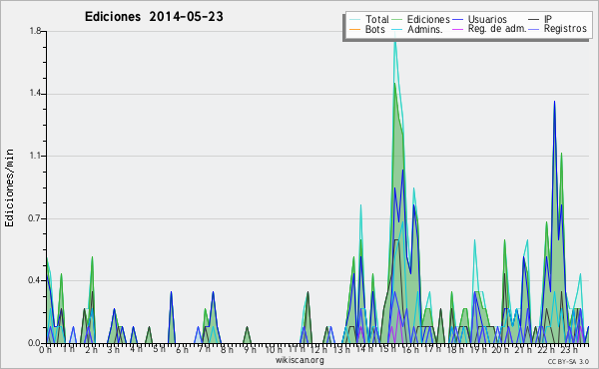Click the blue Usuarios peak near 22 h

[x=554, y=103]
